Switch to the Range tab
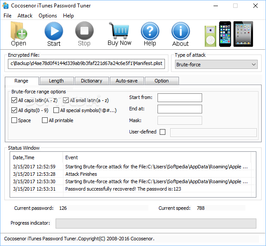Screen dimensions: 266x246 point(21,81)
